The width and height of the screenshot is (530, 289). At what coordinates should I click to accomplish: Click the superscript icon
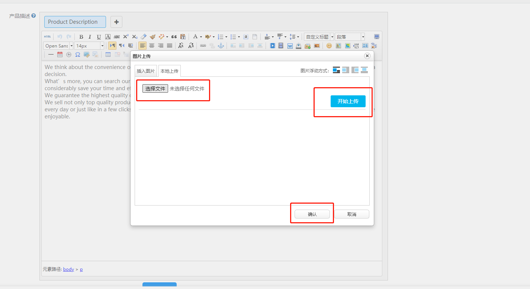[126, 37]
